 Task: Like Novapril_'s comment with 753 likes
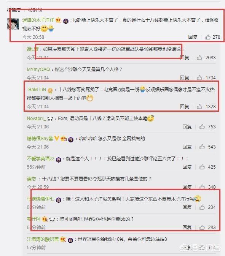tap(202, 127)
